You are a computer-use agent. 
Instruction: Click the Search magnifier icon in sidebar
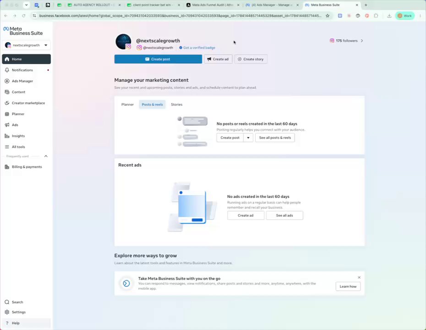click(7, 302)
